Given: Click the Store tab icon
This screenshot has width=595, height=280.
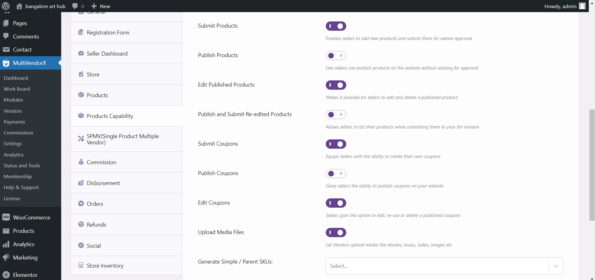Looking at the screenshot, I should pos(81,74).
